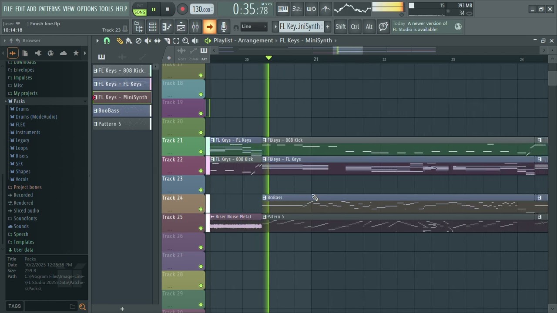Image resolution: width=557 pixels, height=313 pixels.
Task: Open the TOOLS menu
Action: tap(106, 9)
